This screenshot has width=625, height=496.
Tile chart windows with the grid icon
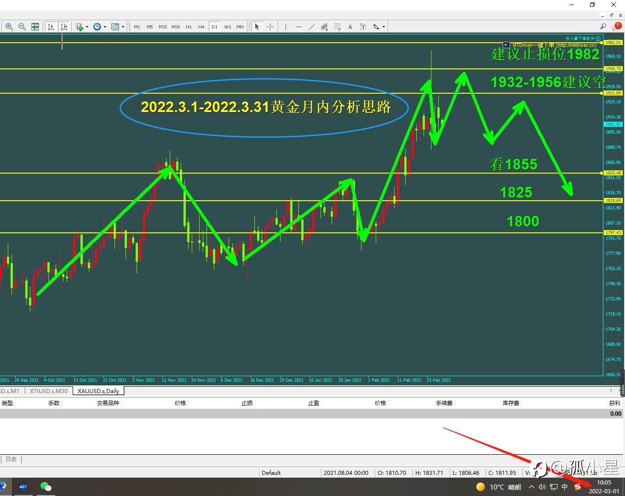pyautogui.click(x=35, y=27)
